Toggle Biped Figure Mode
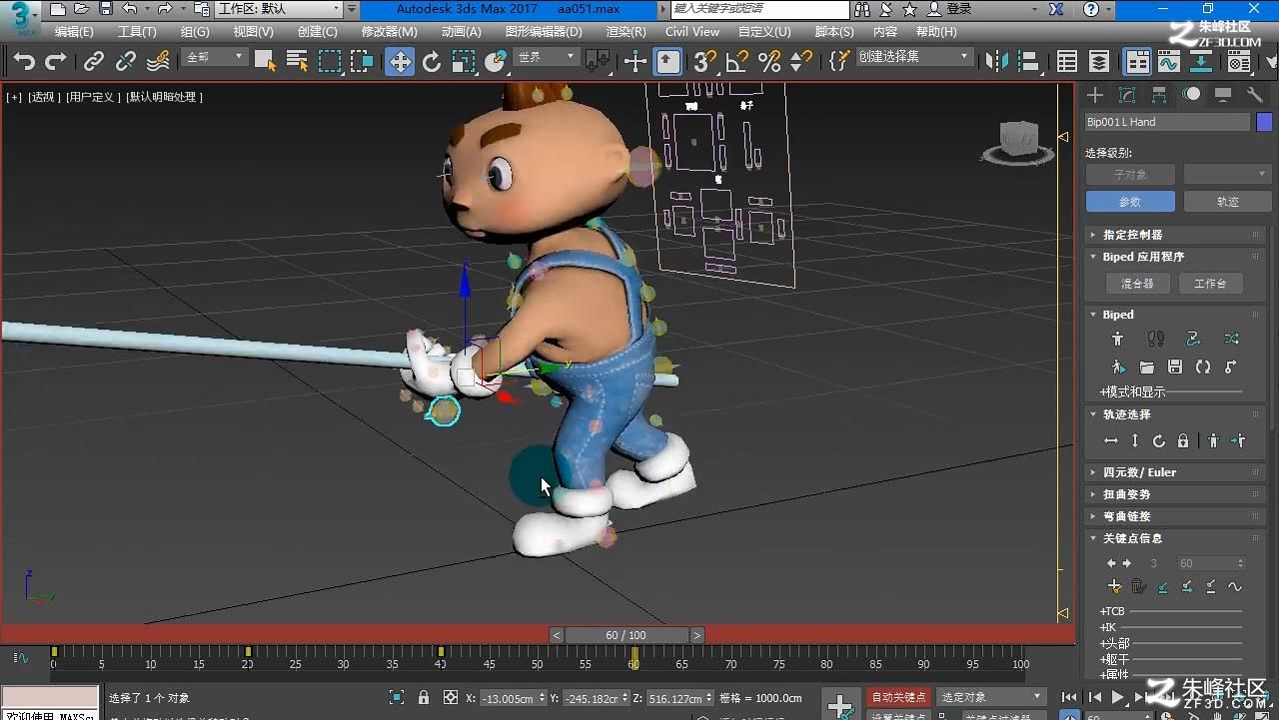 pyautogui.click(x=1118, y=340)
